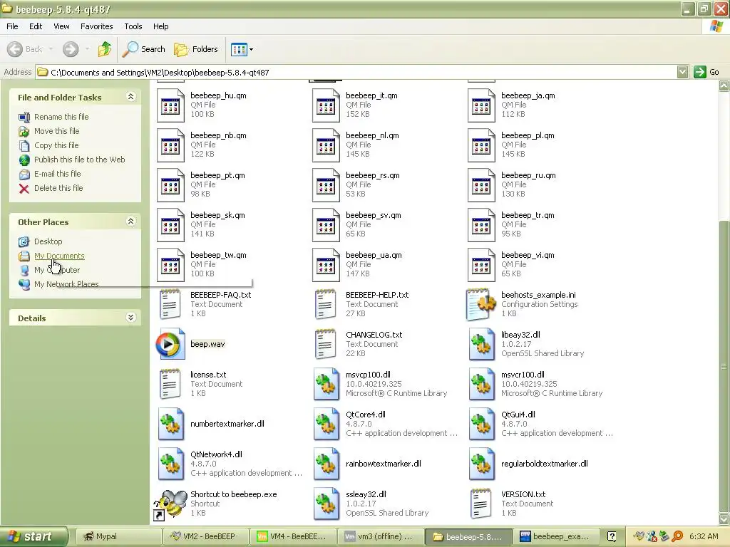Open the Forward history dropdown arrow
This screenshot has width=730, height=547.
pyautogui.click(x=87, y=49)
